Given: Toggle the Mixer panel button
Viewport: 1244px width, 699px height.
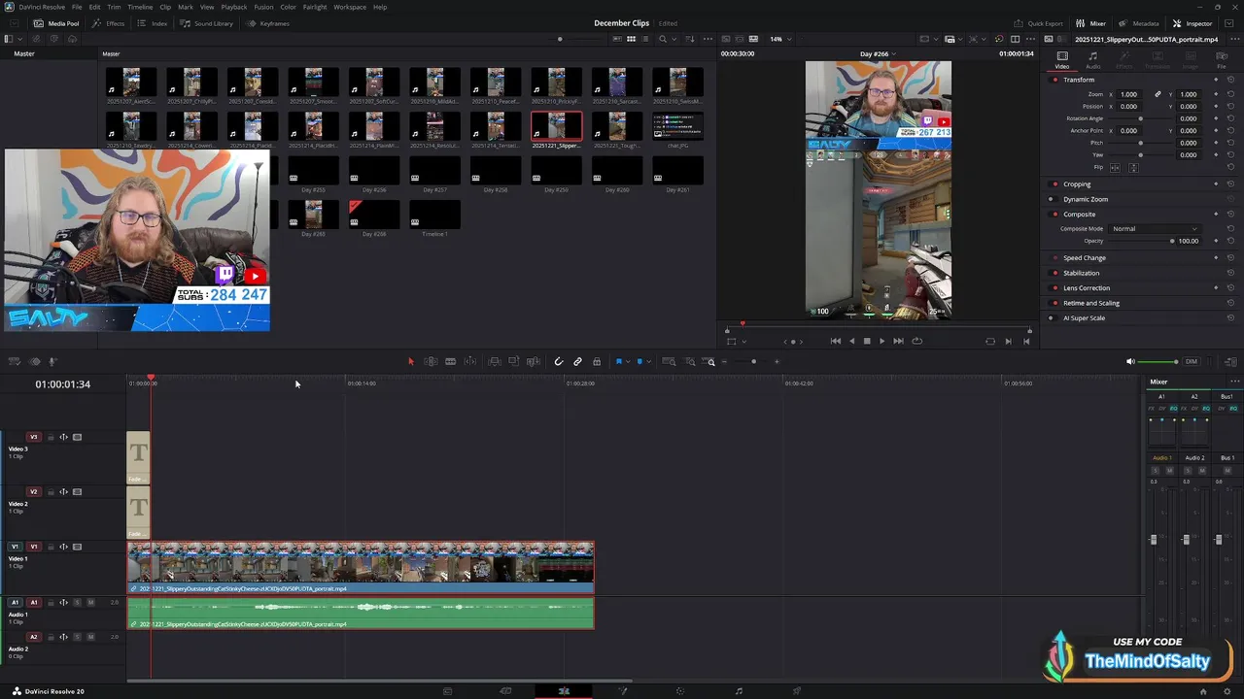Looking at the screenshot, I should [x=1090, y=23].
